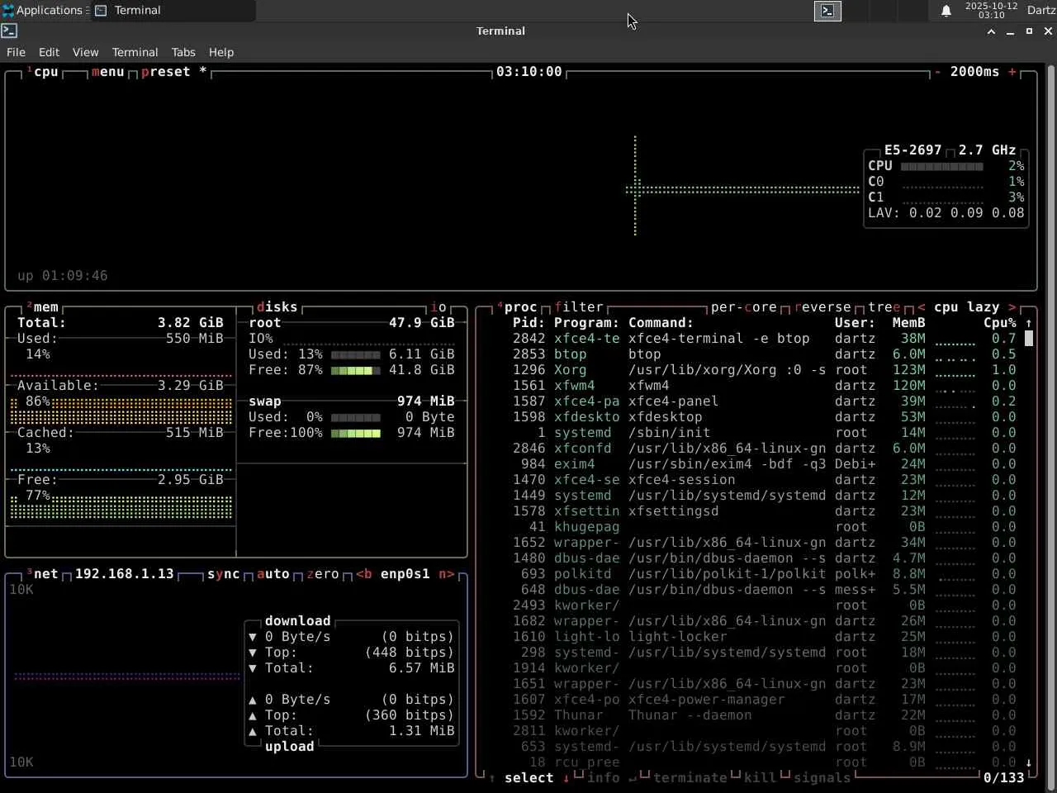The width and height of the screenshot is (1057, 793).
Task: Open the Terminal menu in menu bar
Action: [135, 52]
